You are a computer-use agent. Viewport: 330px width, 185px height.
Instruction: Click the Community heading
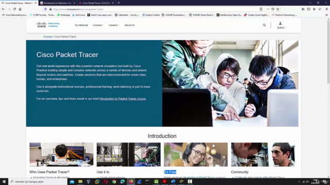coord(240,172)
